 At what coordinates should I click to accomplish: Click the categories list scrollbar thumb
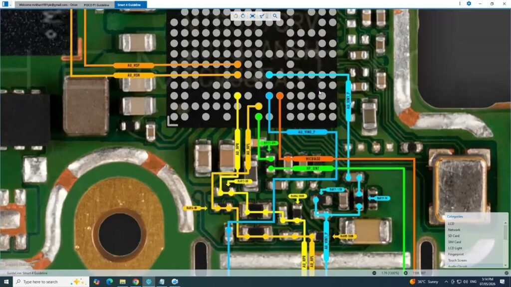click(x=506, y=232)
